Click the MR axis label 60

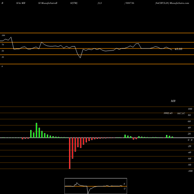point(189,121)
